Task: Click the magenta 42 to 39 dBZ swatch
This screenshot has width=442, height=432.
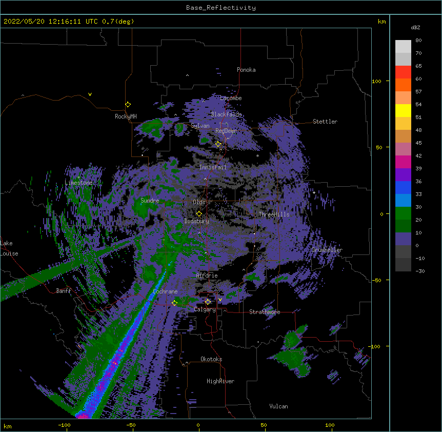Action: pyautogui.click(x=403, y=162)
